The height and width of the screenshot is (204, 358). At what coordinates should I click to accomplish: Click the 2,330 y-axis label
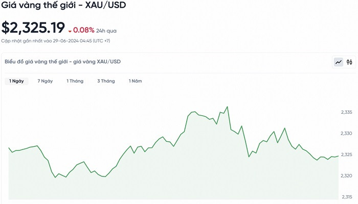coord(347,134)
